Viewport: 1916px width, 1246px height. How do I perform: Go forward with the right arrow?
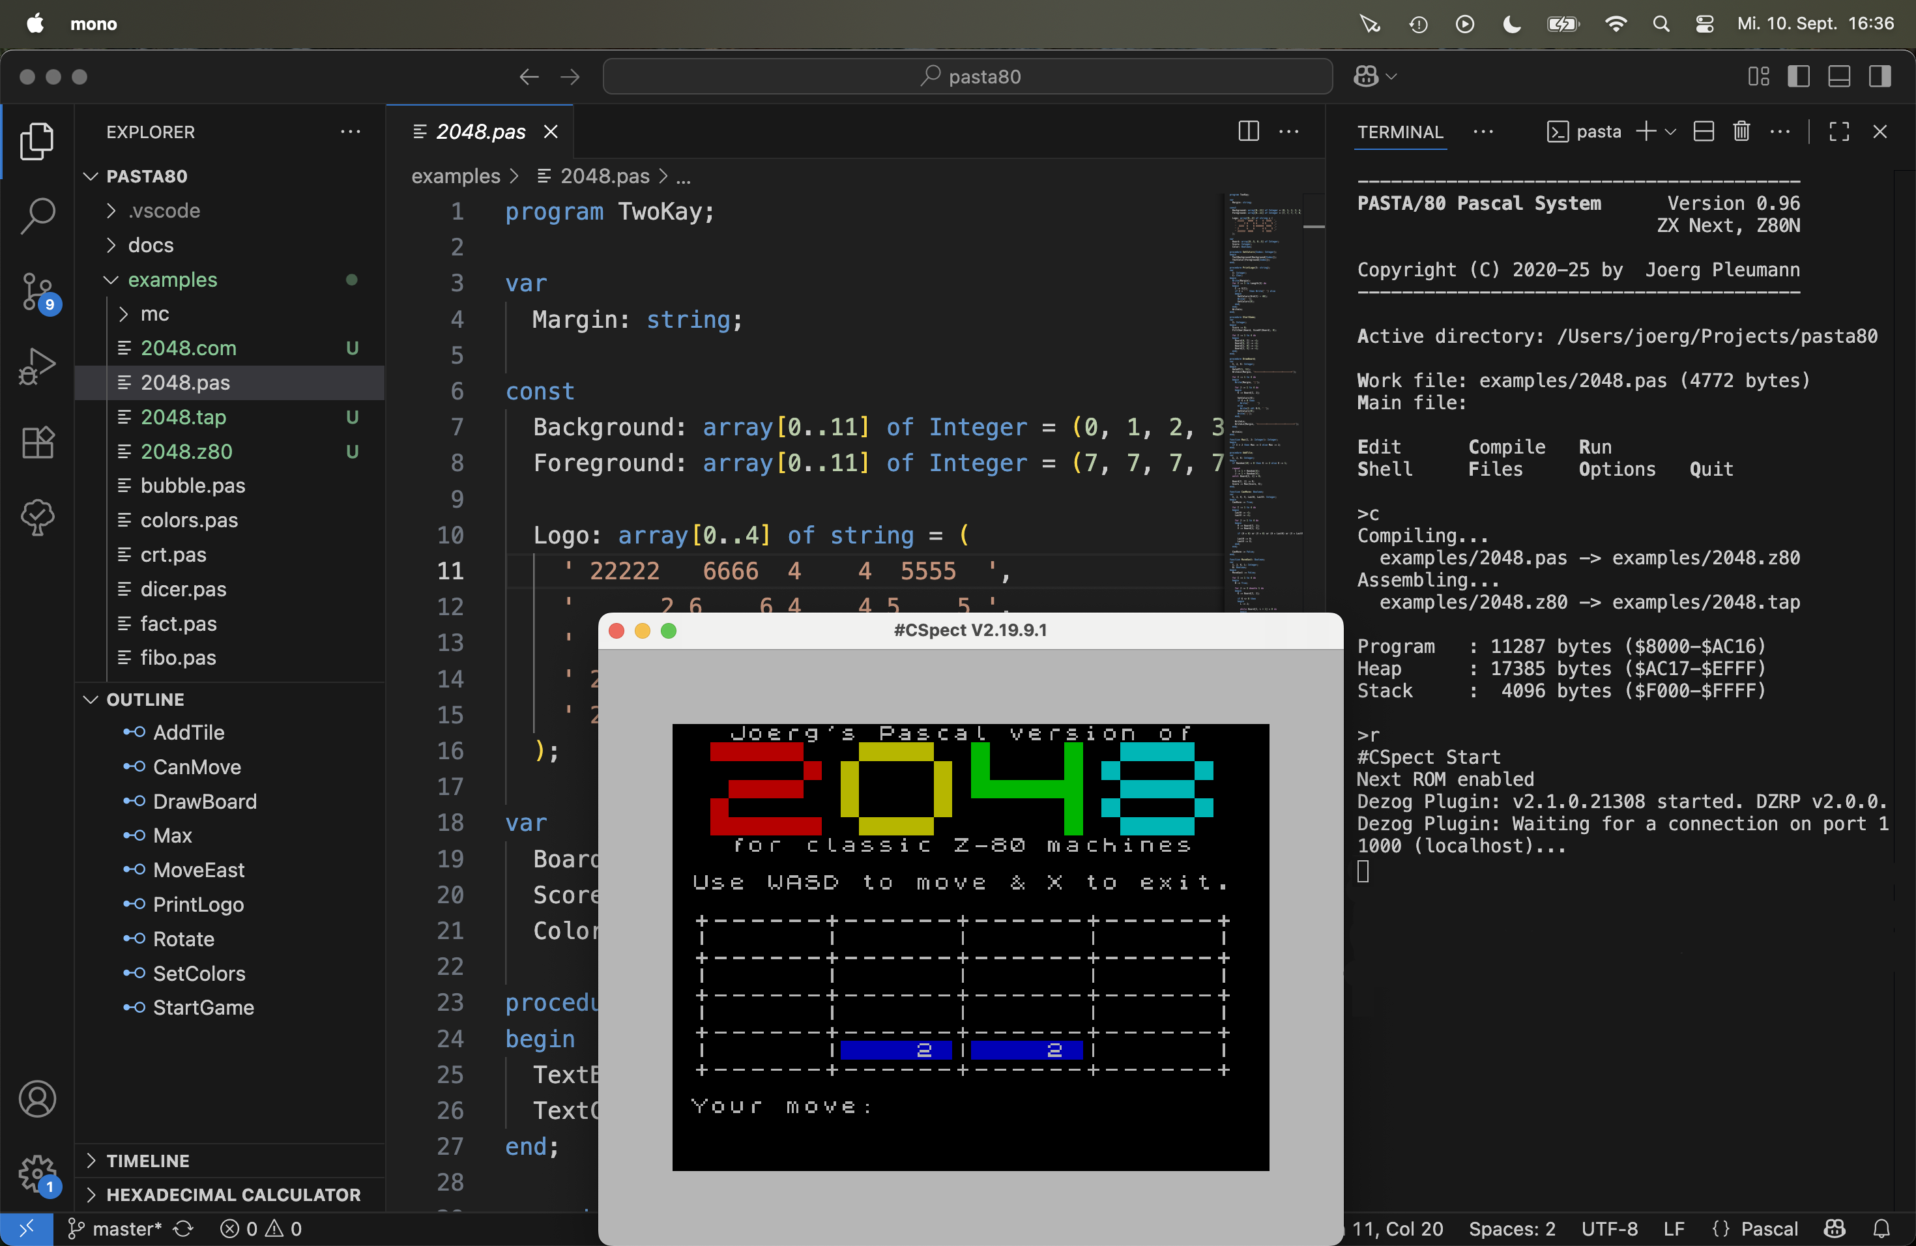point(570,76)
